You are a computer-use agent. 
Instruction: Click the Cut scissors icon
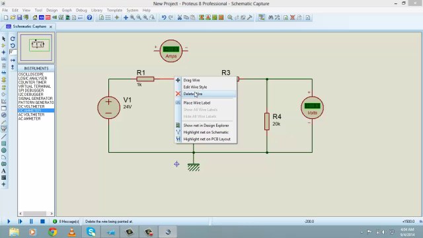[180, 18]
